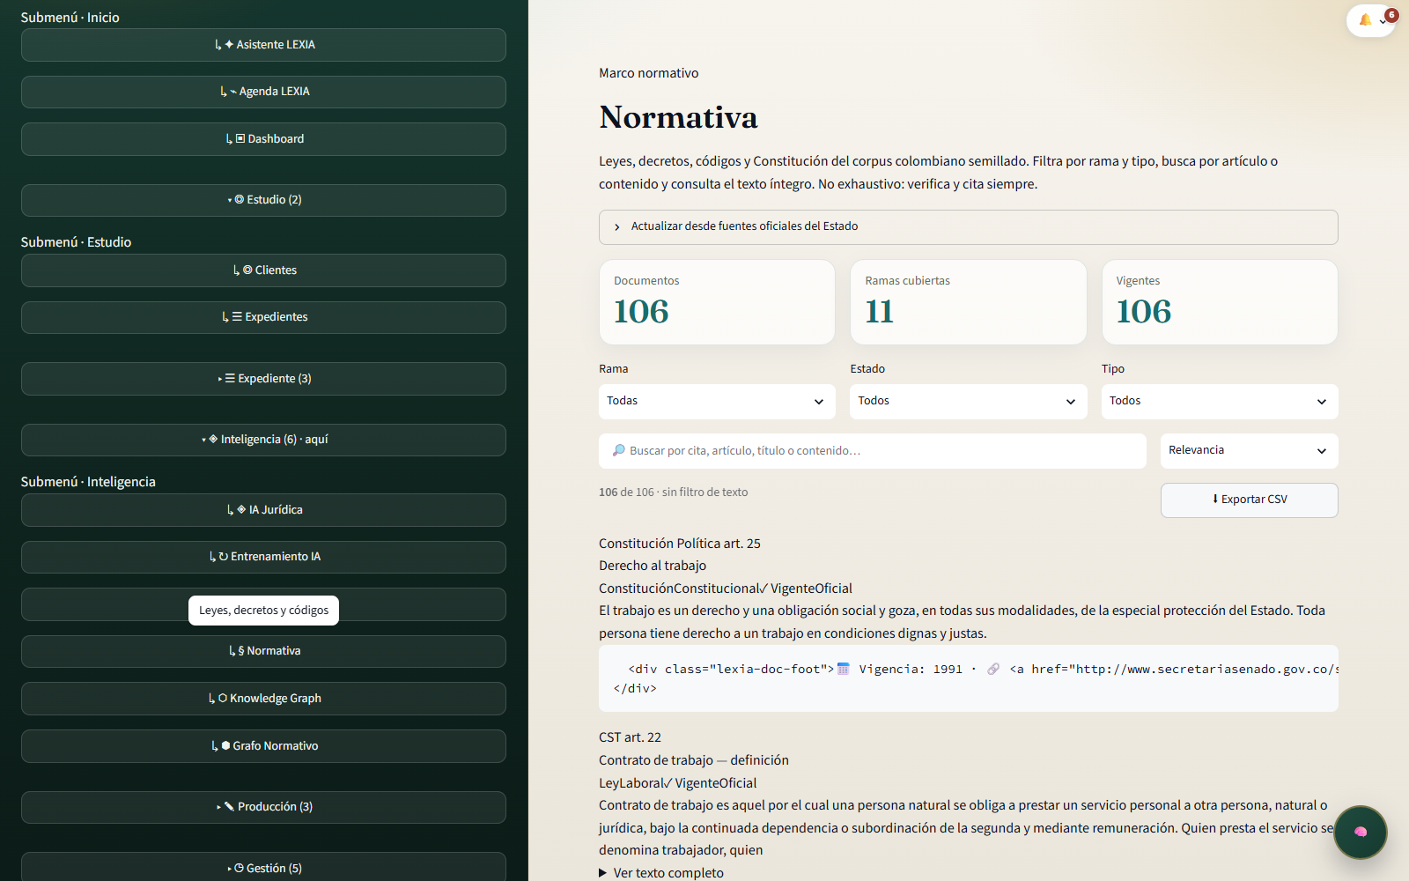Viewport: 1409px width, 881px height.
Task: Click the Submenú · Inteligencia heading
Action: (x=88, y=482)
